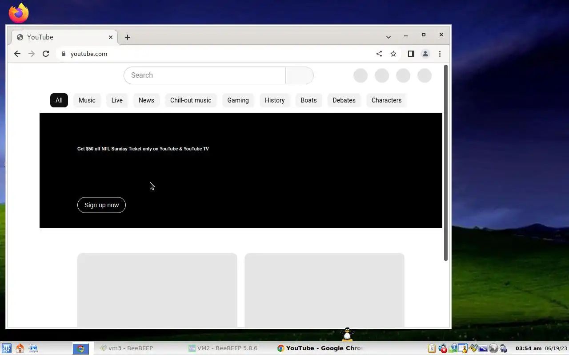The width and height of the screenshot is (569, 355).
Task: Click the red X tray icon
Action: pos(443,348)
